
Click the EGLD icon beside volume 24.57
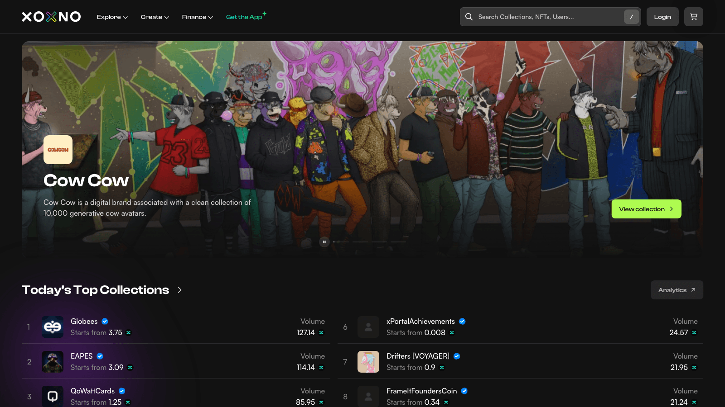click(x=694, y=332)
